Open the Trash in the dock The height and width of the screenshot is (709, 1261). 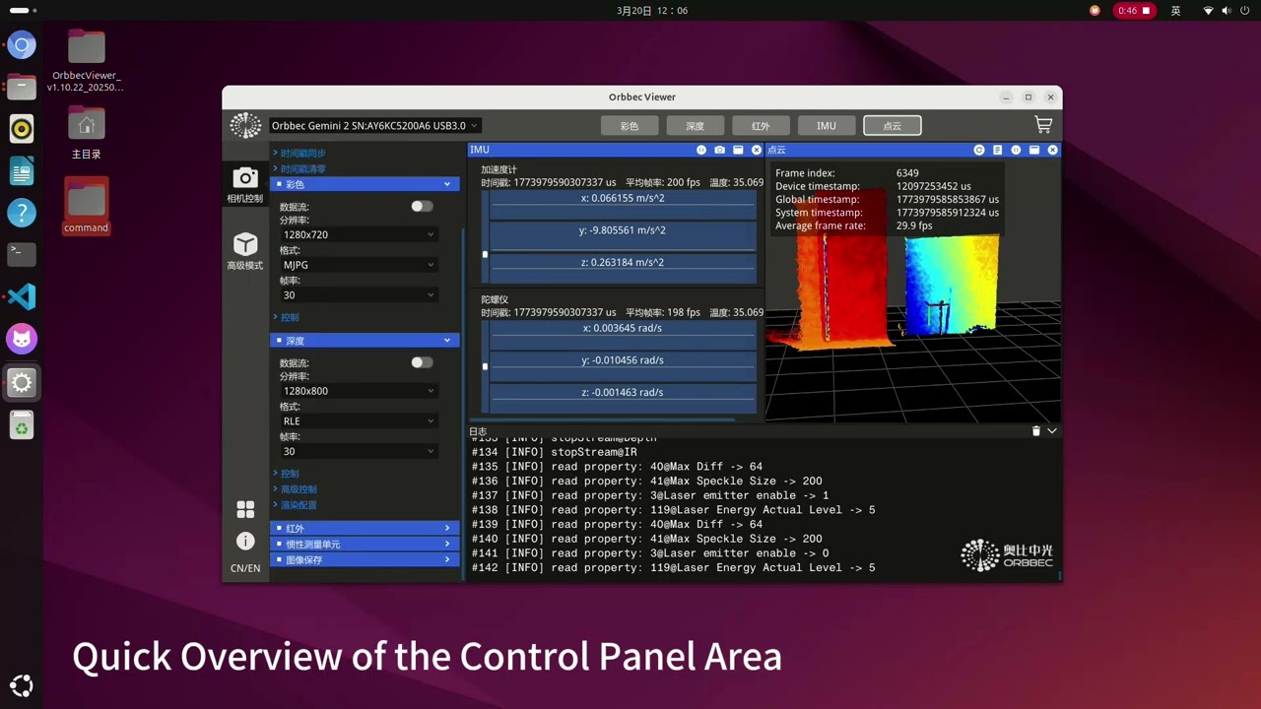coord(22,425)
